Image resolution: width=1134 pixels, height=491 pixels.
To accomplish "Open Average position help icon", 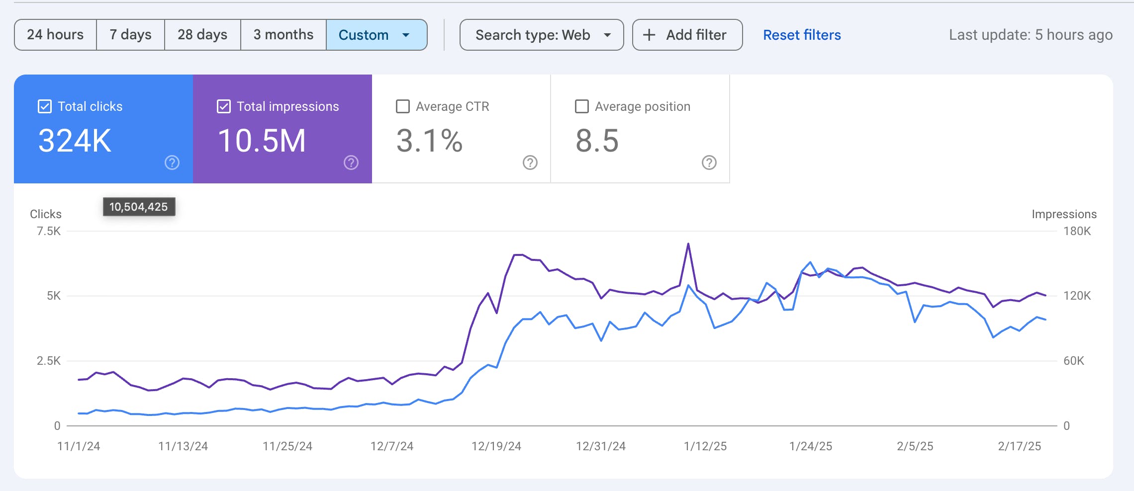I will point(709,163).
